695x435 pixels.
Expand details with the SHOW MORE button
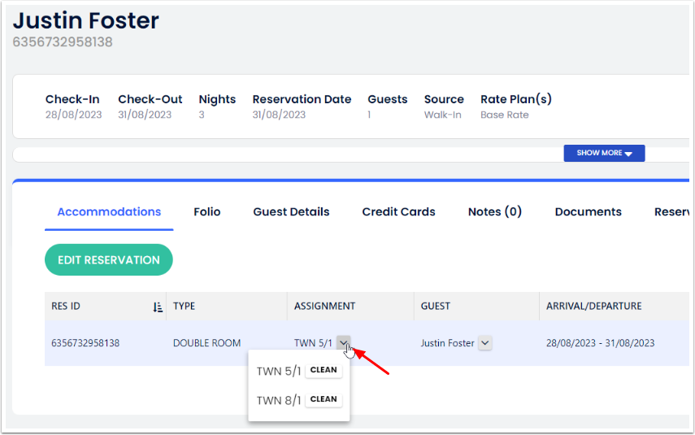click(x=604, y=153)
